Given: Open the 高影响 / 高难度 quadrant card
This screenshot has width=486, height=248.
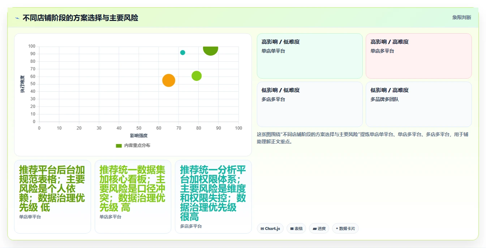Looking at the screenshot, I should tap(419, 56).
